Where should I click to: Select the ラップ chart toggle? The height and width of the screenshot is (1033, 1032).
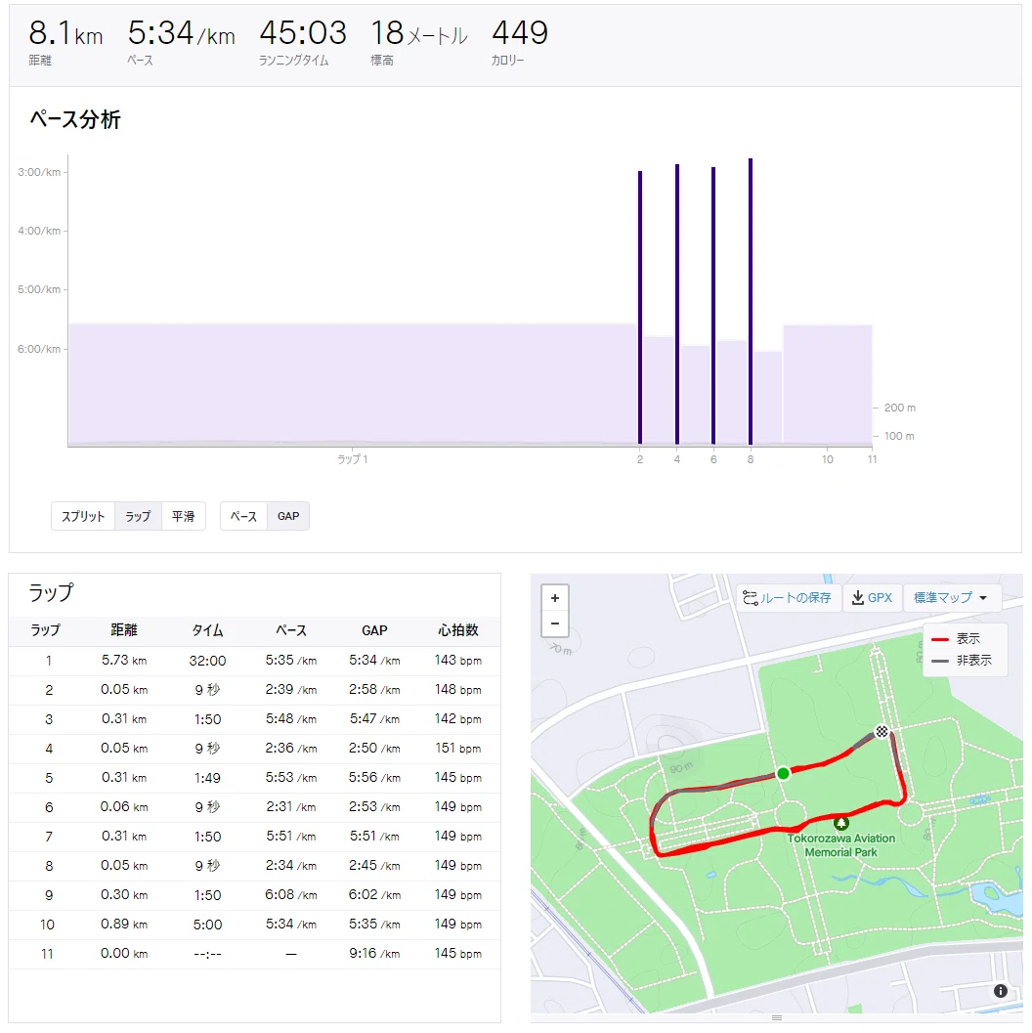pos(139,516)
